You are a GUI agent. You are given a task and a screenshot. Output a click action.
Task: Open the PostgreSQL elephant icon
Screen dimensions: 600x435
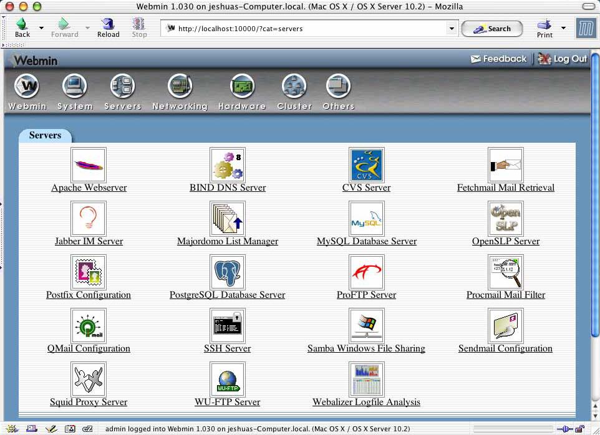(228, 272)
